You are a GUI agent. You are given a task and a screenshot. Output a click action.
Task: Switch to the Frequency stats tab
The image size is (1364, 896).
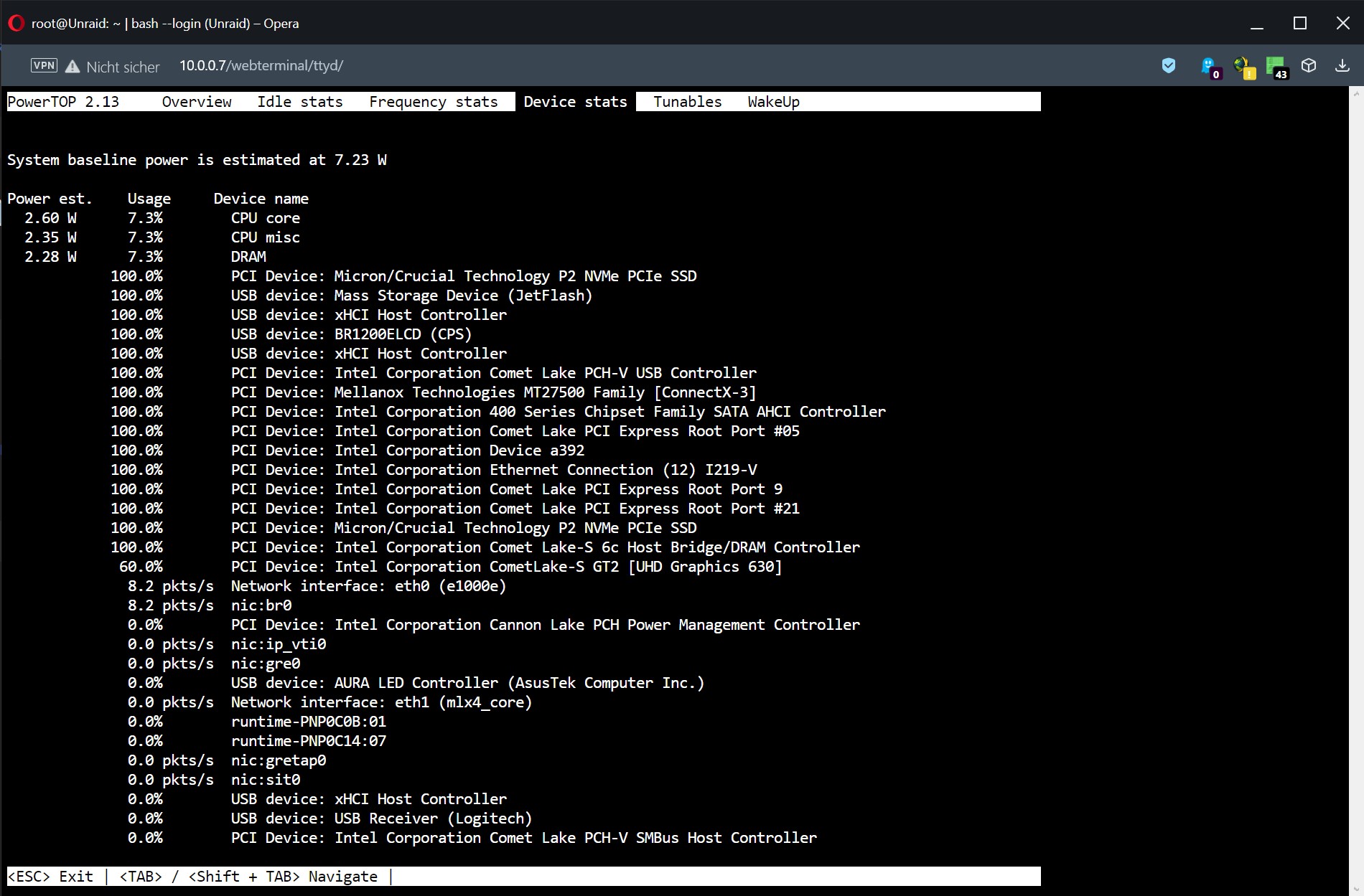coord(434,102)
